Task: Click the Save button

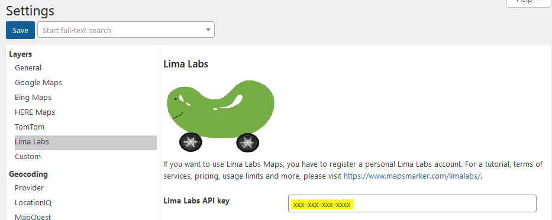Action: tap(21, 30)
